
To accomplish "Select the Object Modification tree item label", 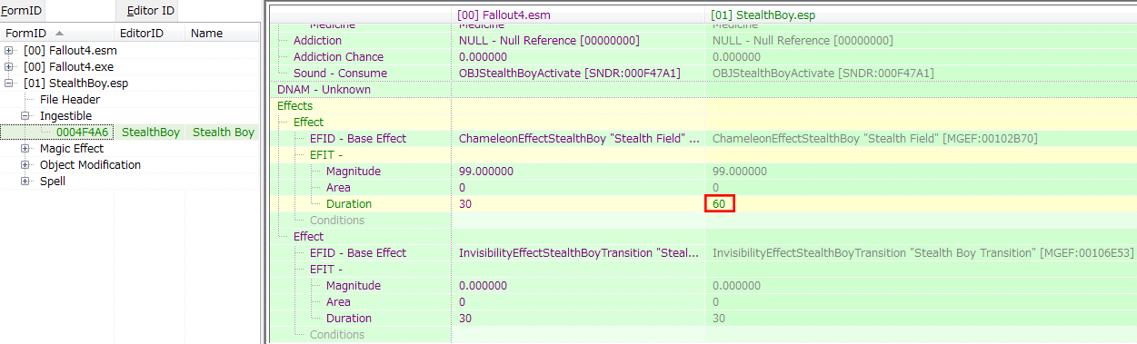I will (x=90, y=165).
